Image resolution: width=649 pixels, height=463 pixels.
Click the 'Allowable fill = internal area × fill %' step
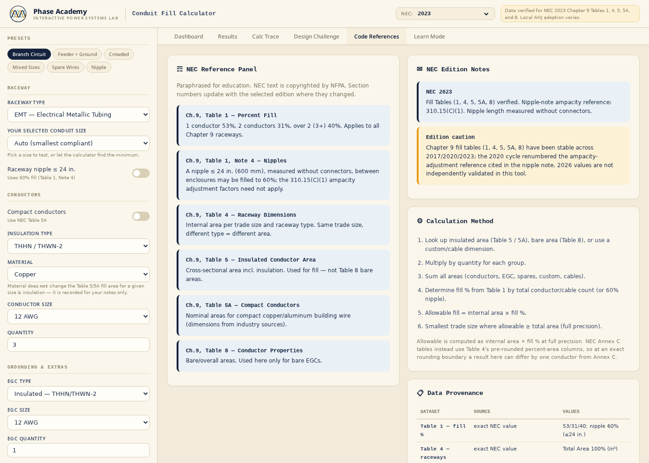(x=476, y=313)
